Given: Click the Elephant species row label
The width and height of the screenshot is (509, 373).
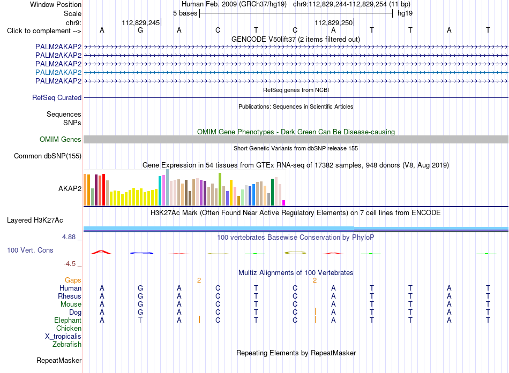Looking at the screenshot, I should (x=68, y=320).
